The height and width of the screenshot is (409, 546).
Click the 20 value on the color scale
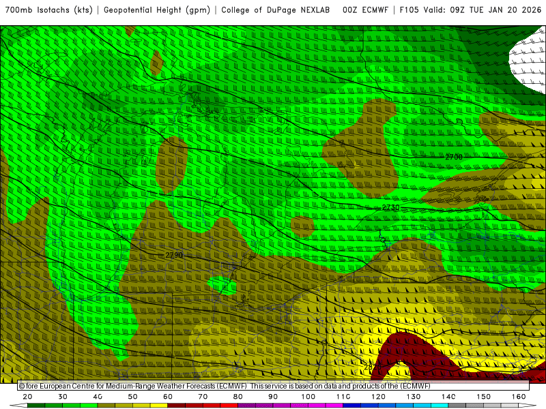coord(27,397)
